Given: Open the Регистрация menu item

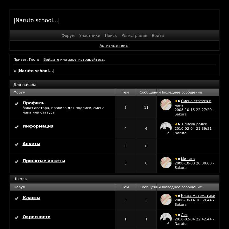Looking at the screenshot, I should tap(134, 36).
